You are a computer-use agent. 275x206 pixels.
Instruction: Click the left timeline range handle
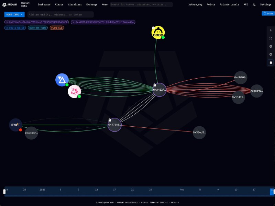[4, 192]
